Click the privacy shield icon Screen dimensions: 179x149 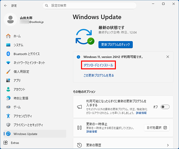pos(8,125)
